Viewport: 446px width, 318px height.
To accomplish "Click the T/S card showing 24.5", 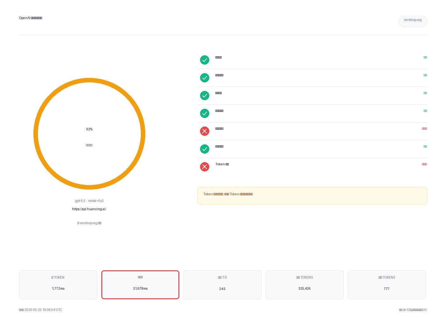I will tap(222, 285).
